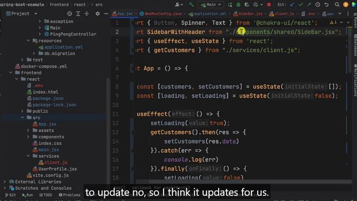Click the Git Update Project arrow icon
357x201 pixels.
(292, 4)
